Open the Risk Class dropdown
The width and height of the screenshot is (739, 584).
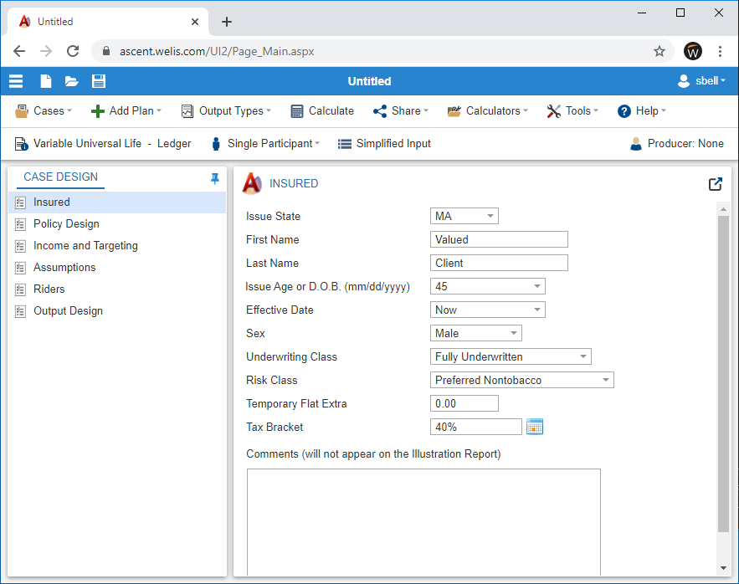coord(521,380)
